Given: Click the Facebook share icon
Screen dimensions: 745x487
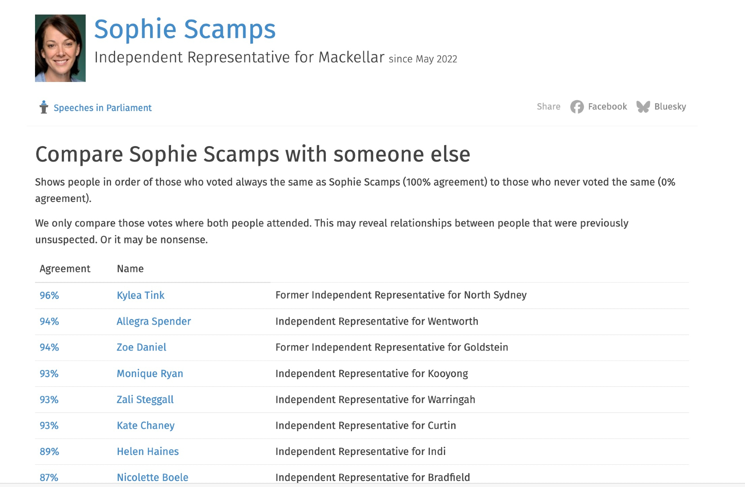Looking at the screenshot, I should (x=577, y=107).
